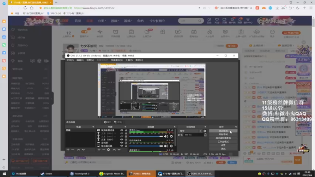Select the 场景 entry in Scenes list

pos(80,130)
